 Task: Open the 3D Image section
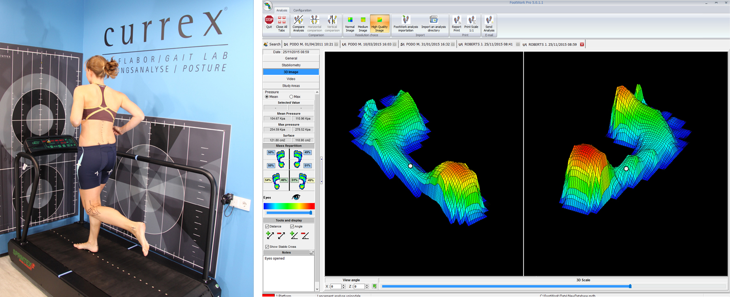coord(291,72)
